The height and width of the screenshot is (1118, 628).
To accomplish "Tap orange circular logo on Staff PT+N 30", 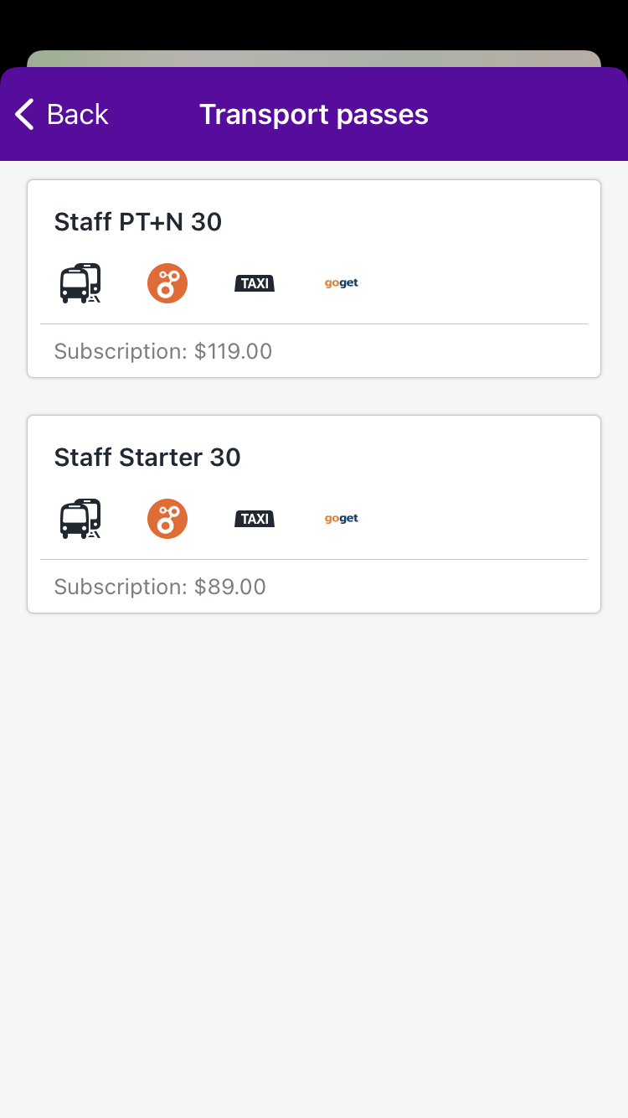I will coord(167,283).
